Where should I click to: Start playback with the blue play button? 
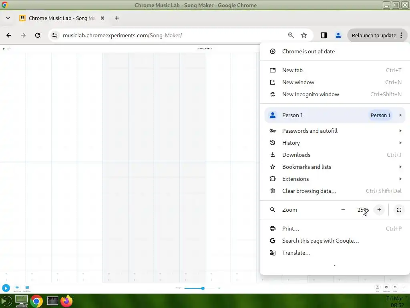(6, 288)
